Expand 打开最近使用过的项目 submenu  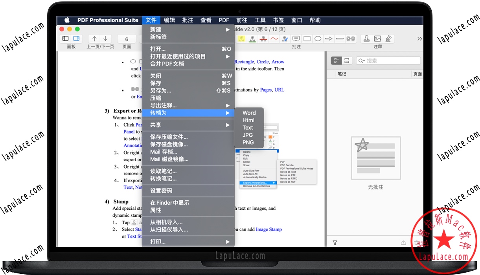188,57
